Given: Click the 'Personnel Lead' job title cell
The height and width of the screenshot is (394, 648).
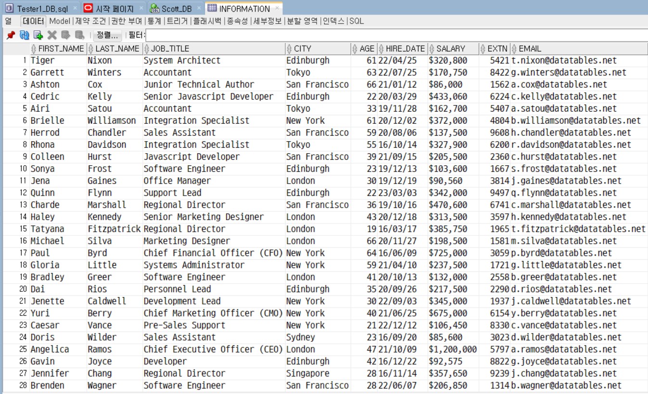Looking at the screenshot, I should pos(214,289).
